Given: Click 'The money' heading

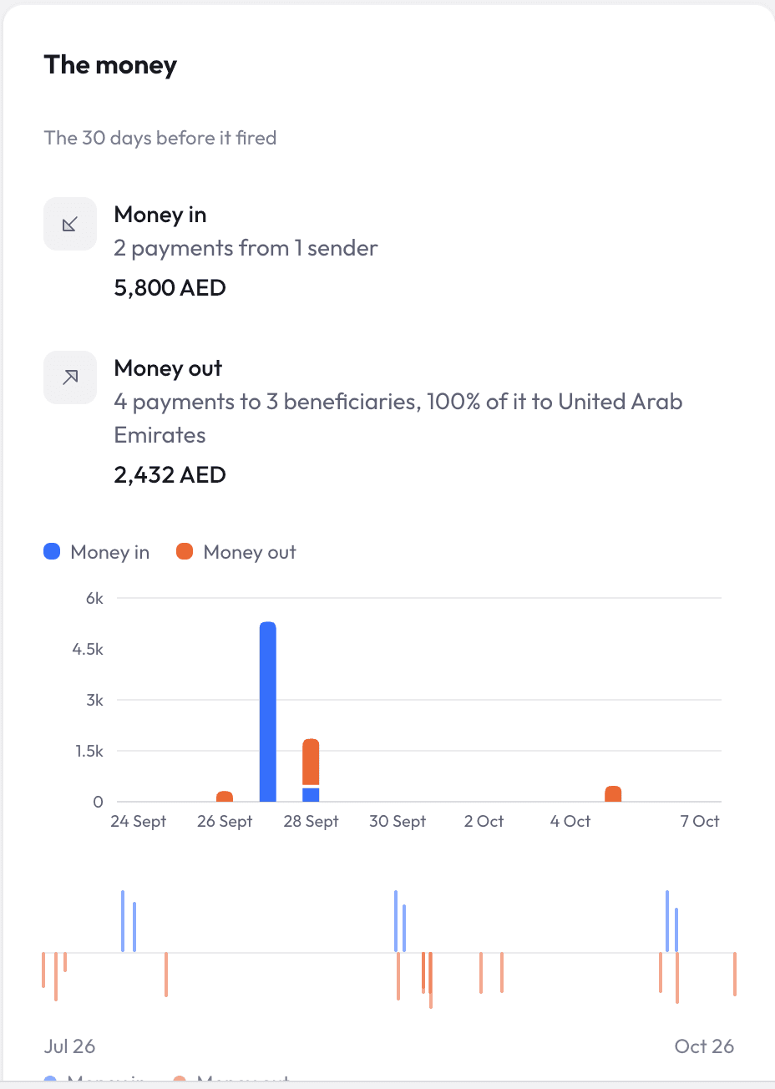Looking at the screenshot, I should pos(110,65).
